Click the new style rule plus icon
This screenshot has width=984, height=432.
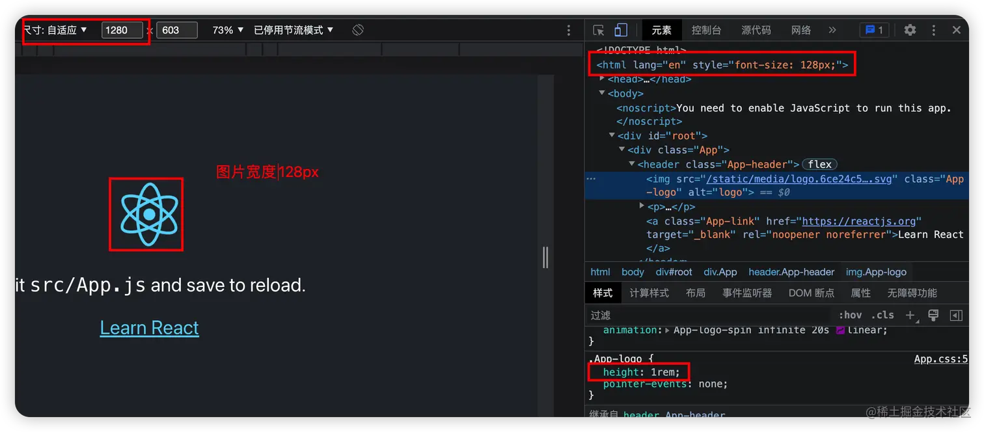(x=910, y=316)
